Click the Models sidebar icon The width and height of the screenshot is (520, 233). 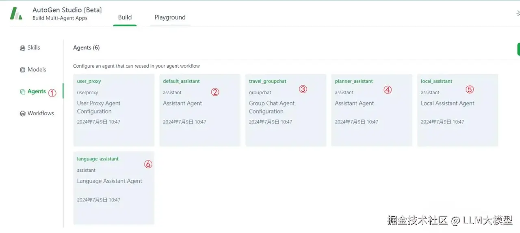(23, 70)
